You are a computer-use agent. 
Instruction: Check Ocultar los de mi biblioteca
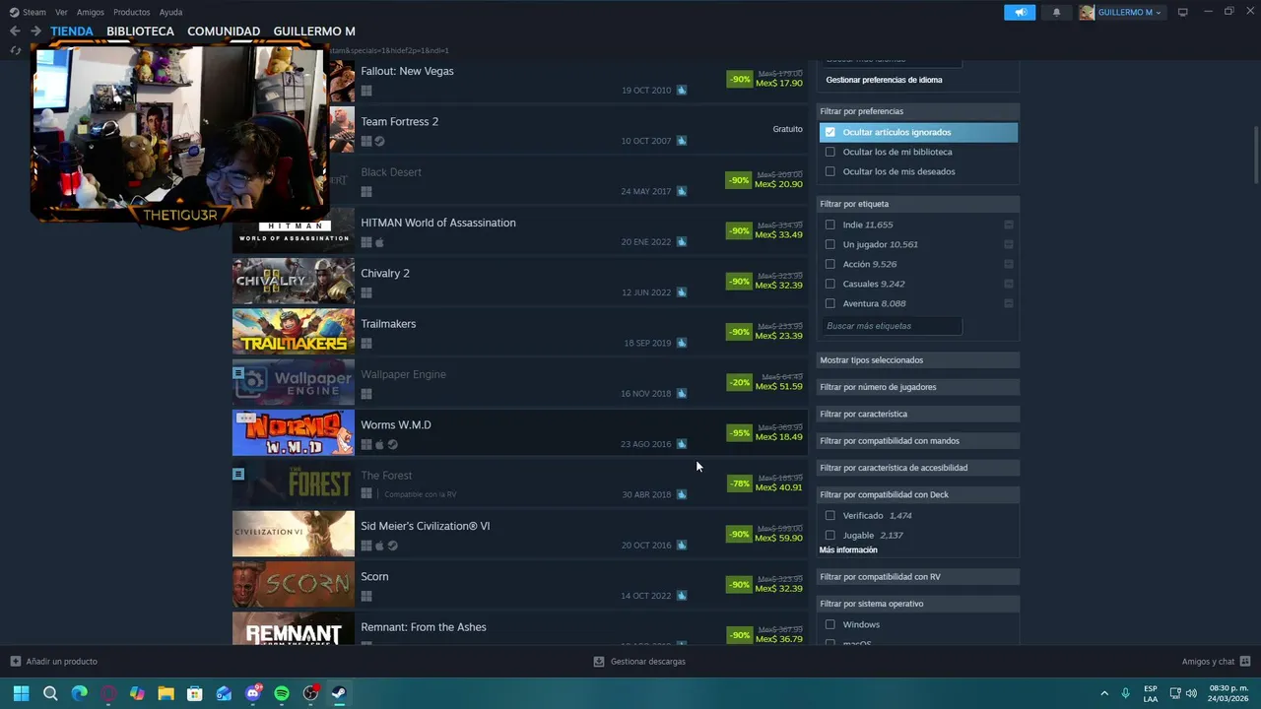830,152
